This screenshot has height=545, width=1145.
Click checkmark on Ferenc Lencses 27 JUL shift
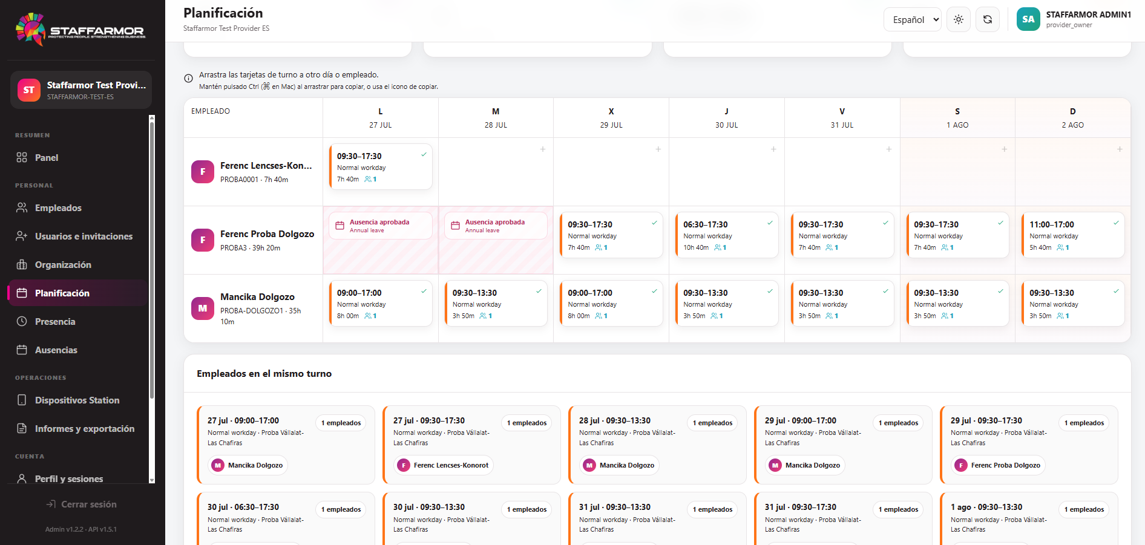424,155
